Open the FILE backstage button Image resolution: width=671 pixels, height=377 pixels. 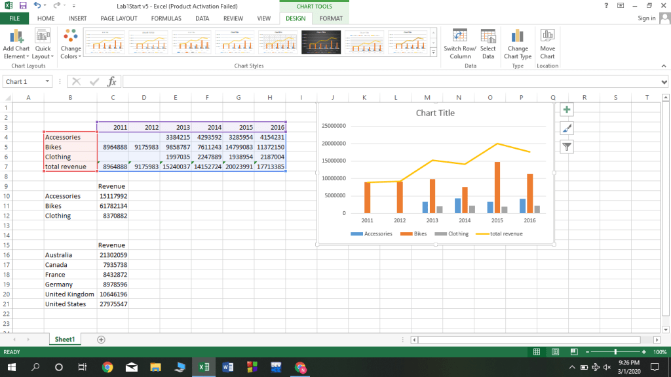click(14, 18)
